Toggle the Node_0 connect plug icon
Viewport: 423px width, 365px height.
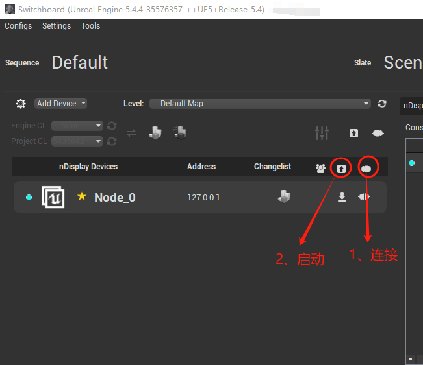pos(364,197)
